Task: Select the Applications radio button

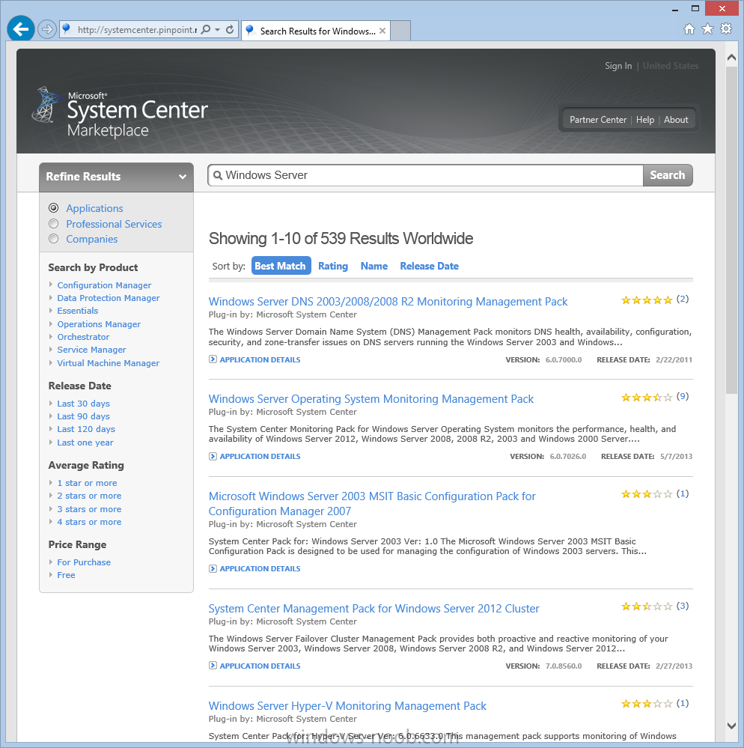Action: point(53,208)
